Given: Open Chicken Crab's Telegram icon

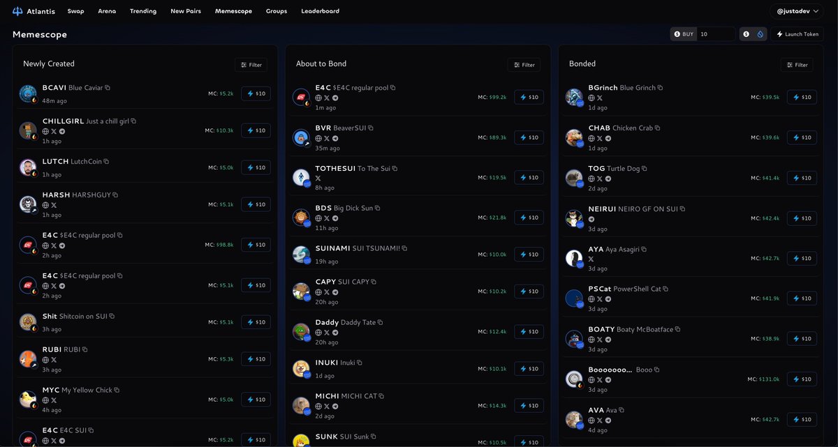Looking at the screenshot, I should pyautogui.click(x=608, y=138).
